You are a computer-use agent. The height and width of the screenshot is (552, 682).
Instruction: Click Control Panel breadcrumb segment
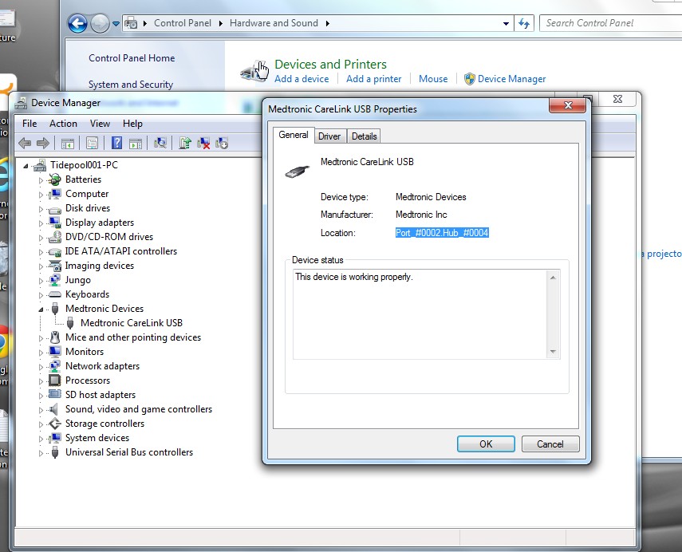[x=182, y=23]
